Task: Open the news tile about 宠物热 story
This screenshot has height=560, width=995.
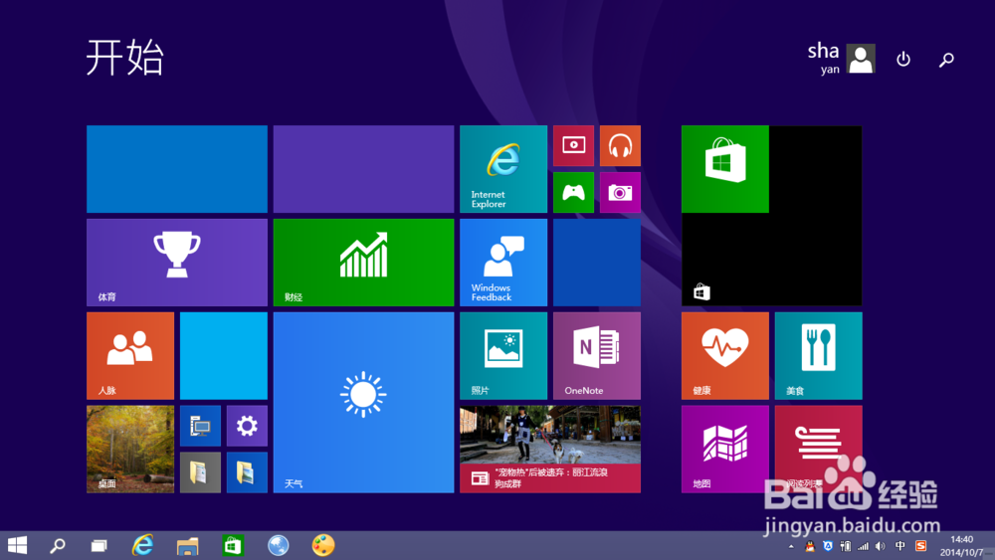Action: [x=550, y=449]
